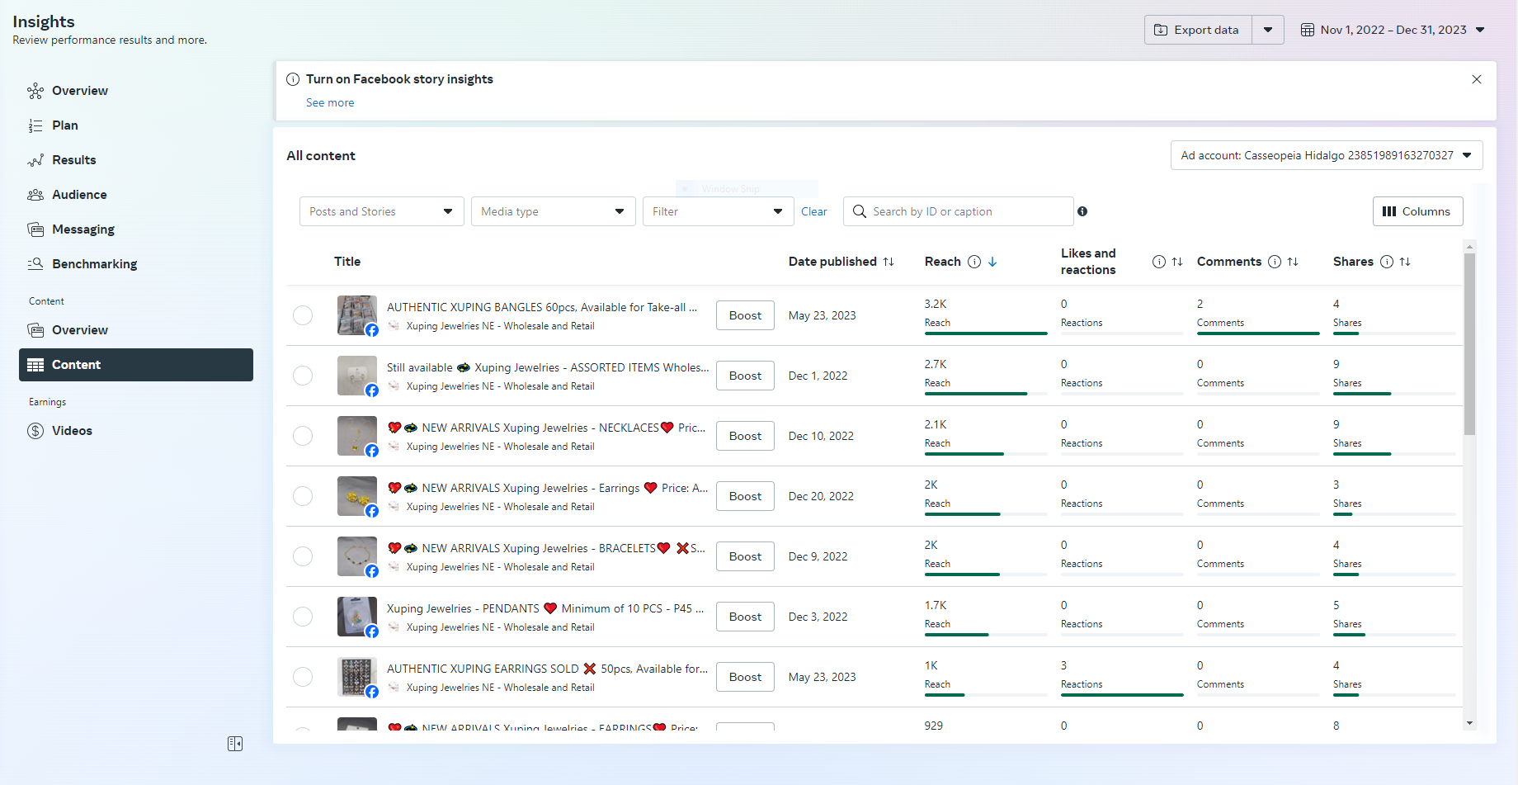The height and width of the screenshot is (785, 1518).
Task: Click the Videos earnings dollar icon
Action: pos(35,431)
